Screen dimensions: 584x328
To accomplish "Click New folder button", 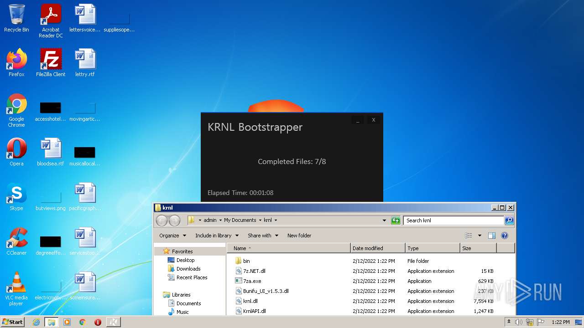I will [x=299, y=236].
